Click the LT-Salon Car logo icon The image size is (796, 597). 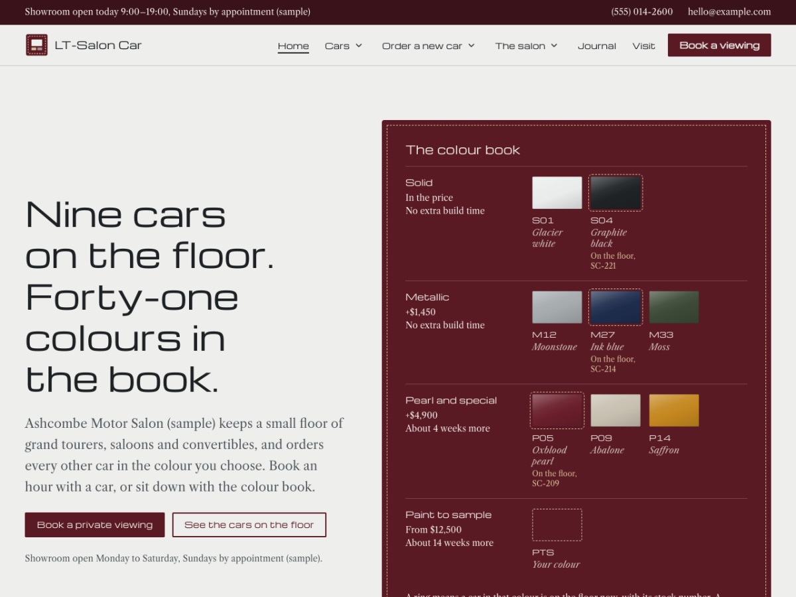click(36, 45)
